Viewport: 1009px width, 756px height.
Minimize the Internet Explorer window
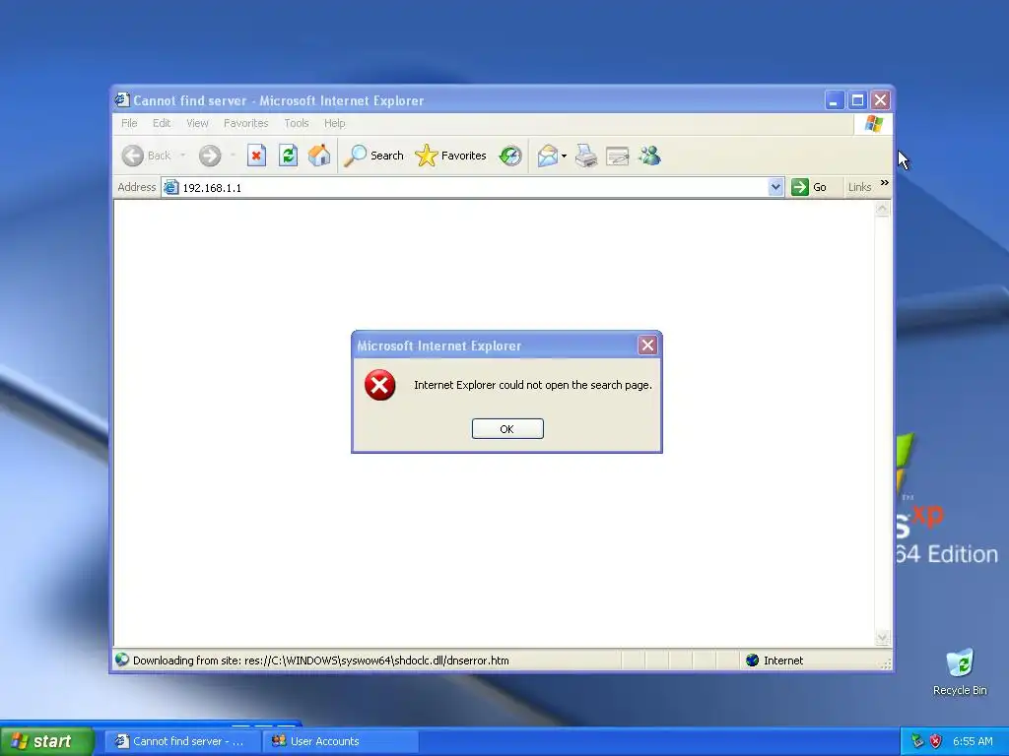[834, 100]
